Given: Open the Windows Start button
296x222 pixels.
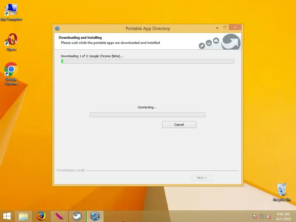Looking at the screenshot, I should (7, 216).
